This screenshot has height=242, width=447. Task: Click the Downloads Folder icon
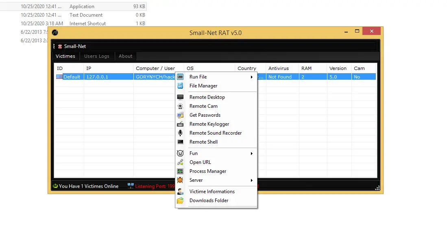(180, 200)
